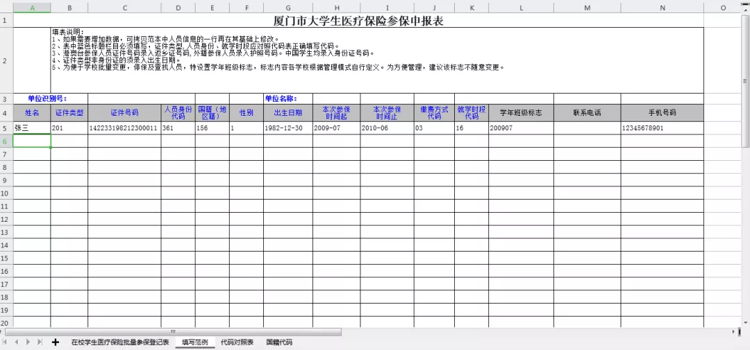Click the 手机号码 header cell

tap(662, 113)
